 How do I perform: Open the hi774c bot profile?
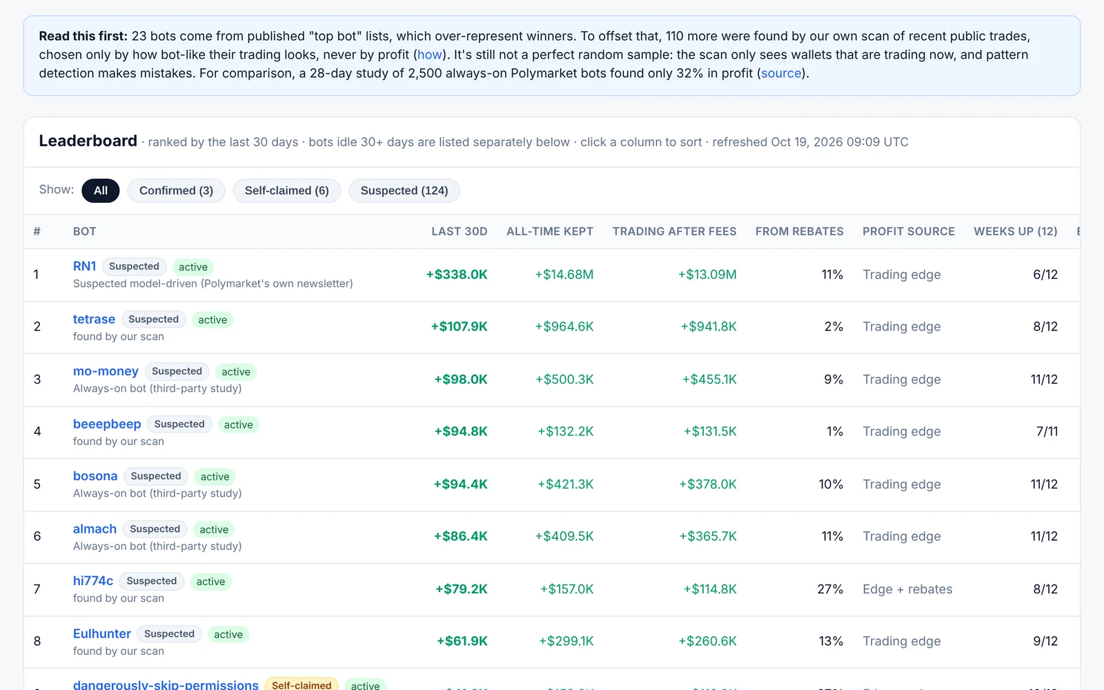point(93,581)
